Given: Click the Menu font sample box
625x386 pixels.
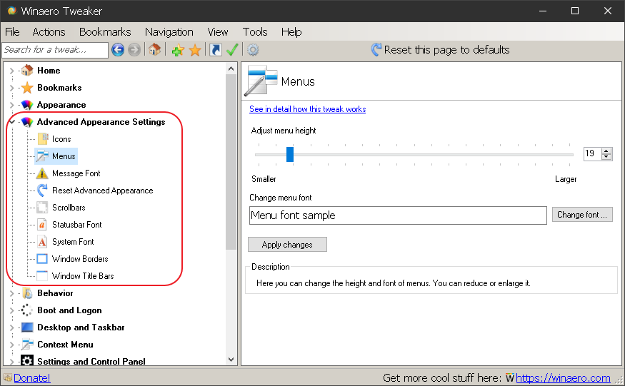Looking at the screenshot, I should point(398,215).
